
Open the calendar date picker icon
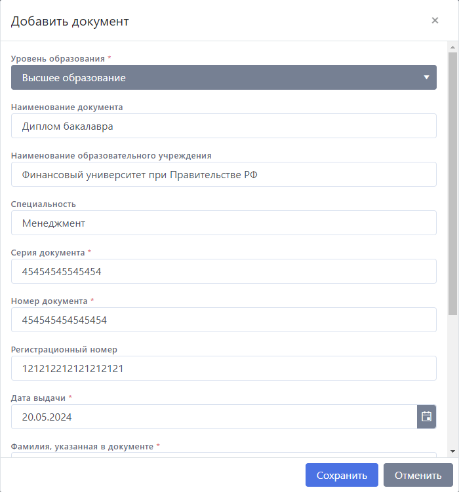coord(427,417)
